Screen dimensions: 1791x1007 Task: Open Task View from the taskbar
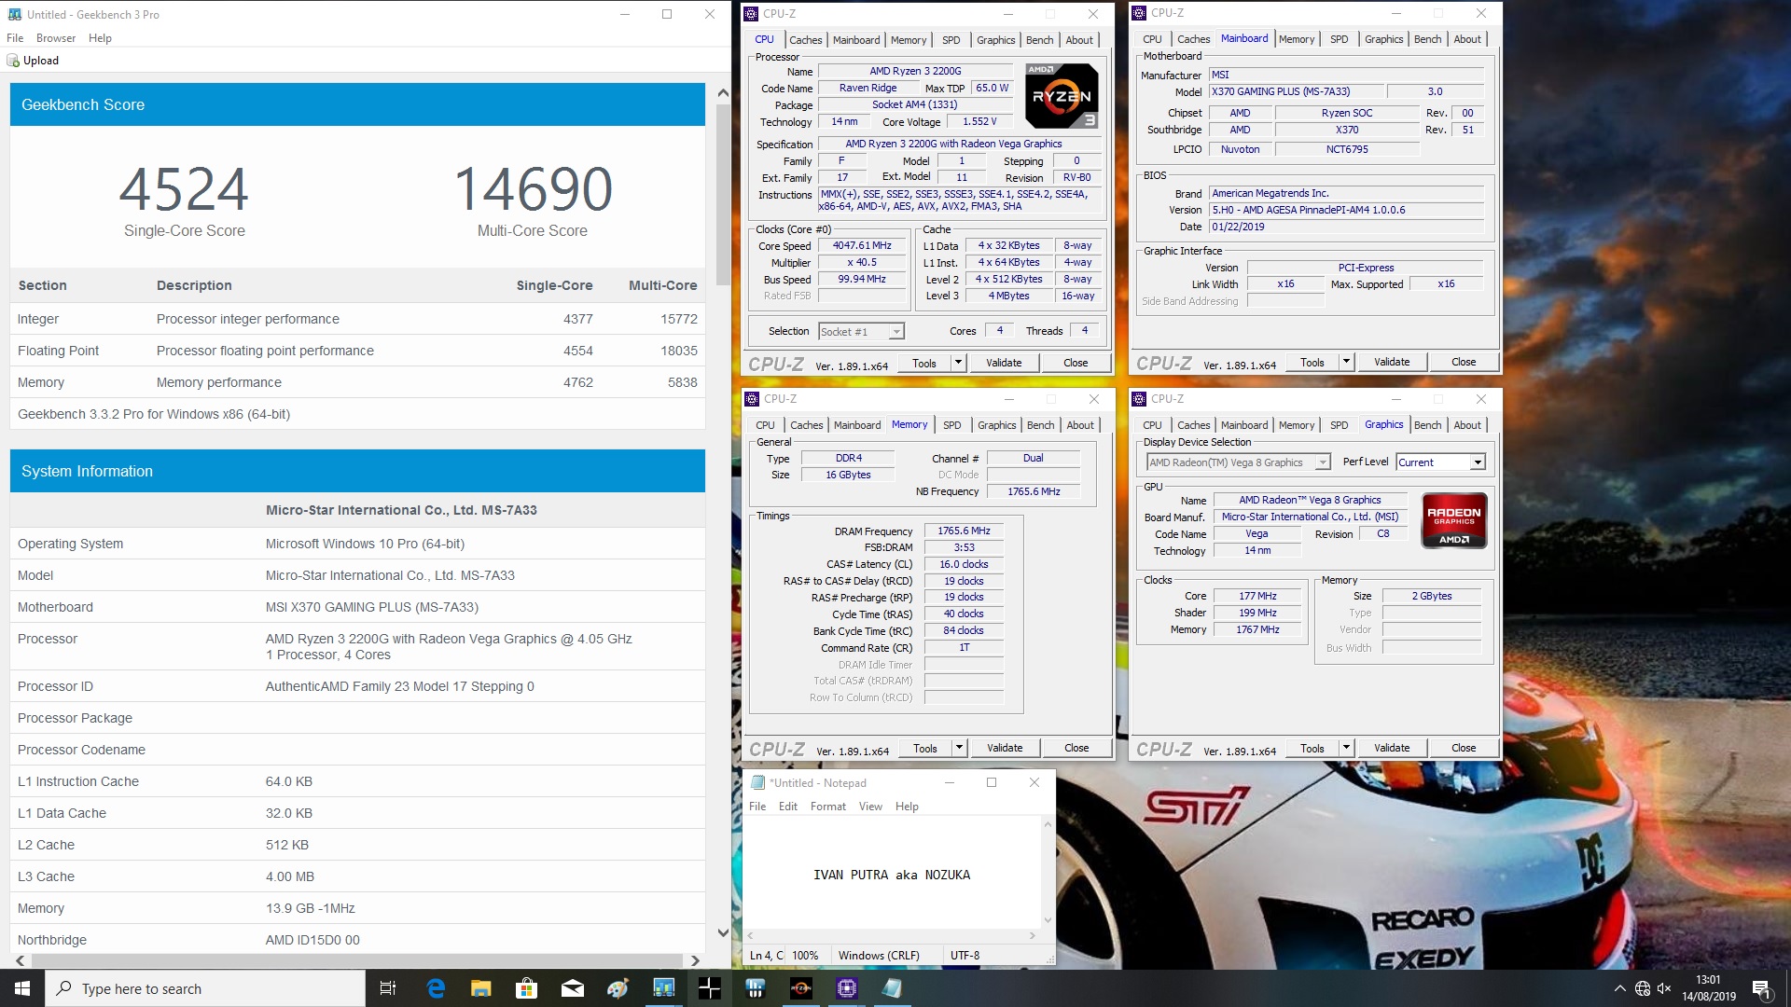tap(388, 988)
